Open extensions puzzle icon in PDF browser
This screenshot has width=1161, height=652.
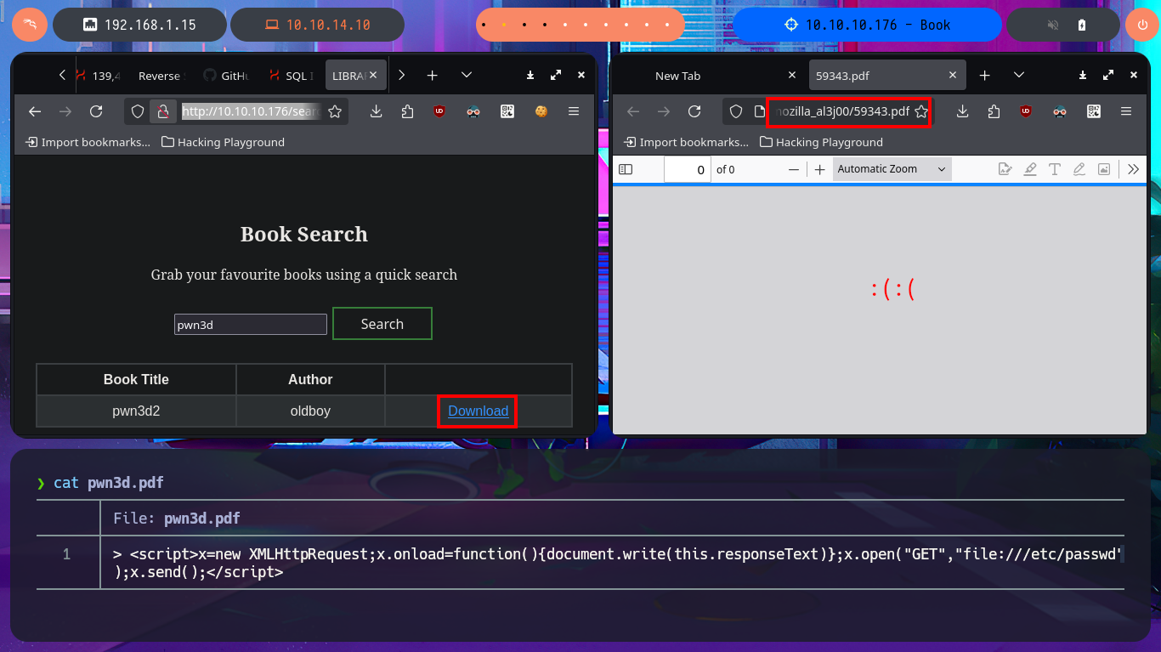click(x=994, y=111)
